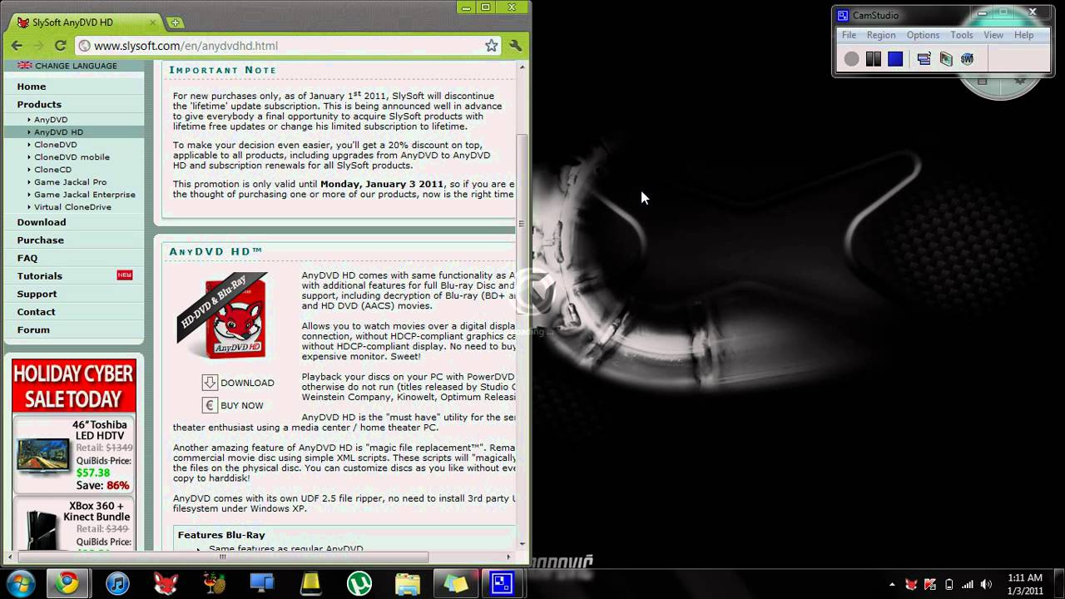Screen dimensions: 1065x599
Task: Open the Contact navigation link
Action: [36, 312]
